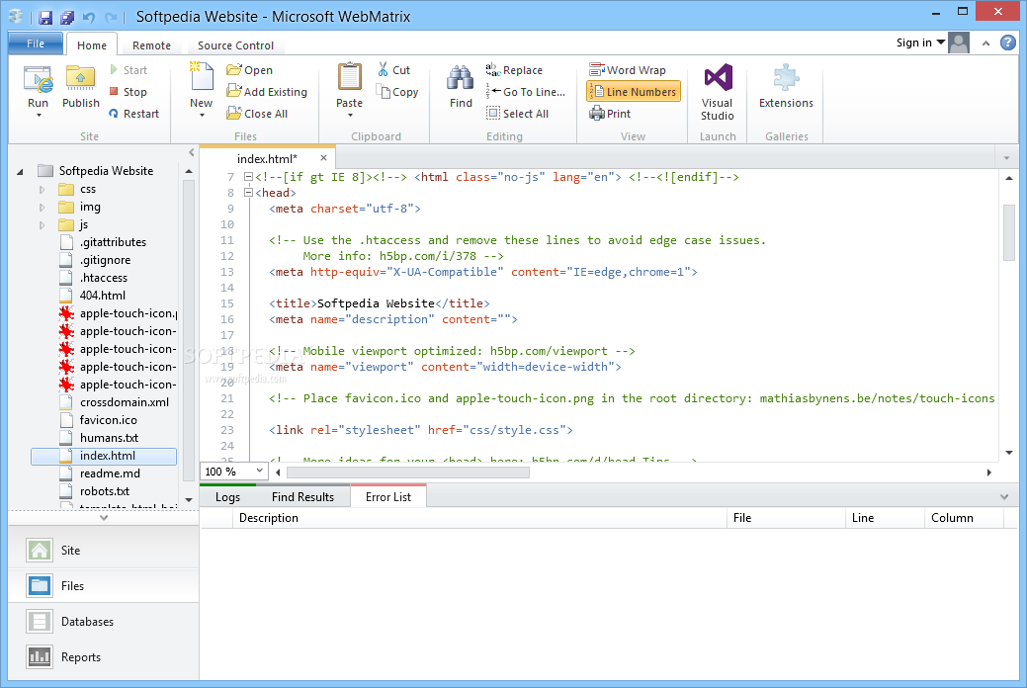Collapse the Softpedia Website root node

pos(20,172)
